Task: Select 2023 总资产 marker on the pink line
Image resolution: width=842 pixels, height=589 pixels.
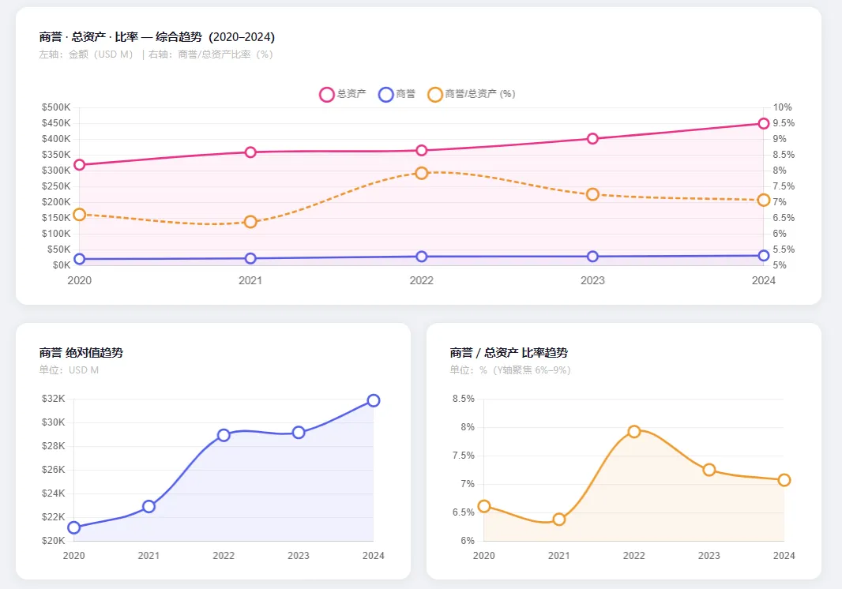Action: (x=592, y=139)
